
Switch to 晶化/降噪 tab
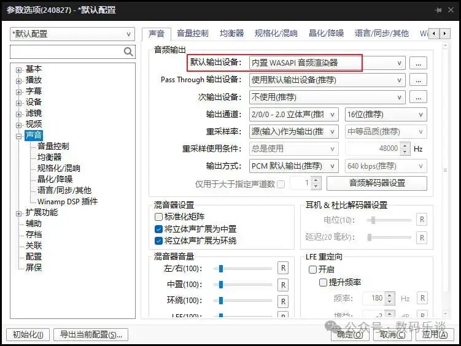pyautogui.click(x=327, y=34)
